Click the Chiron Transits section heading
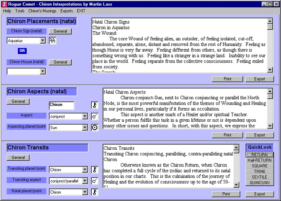The height and width of the screenshot is (201, 281). tap(48, 148)
